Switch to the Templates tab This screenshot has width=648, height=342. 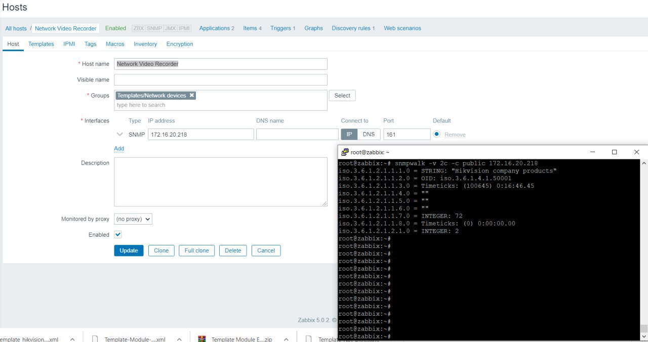click(41, 44)
